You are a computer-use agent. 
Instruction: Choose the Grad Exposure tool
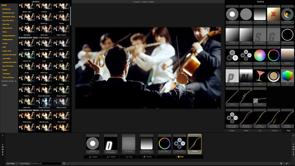coord(273,35)
